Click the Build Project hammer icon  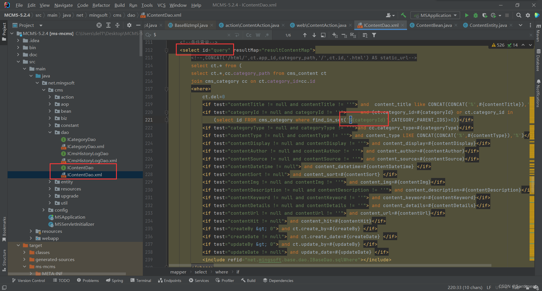click(403, 15)
